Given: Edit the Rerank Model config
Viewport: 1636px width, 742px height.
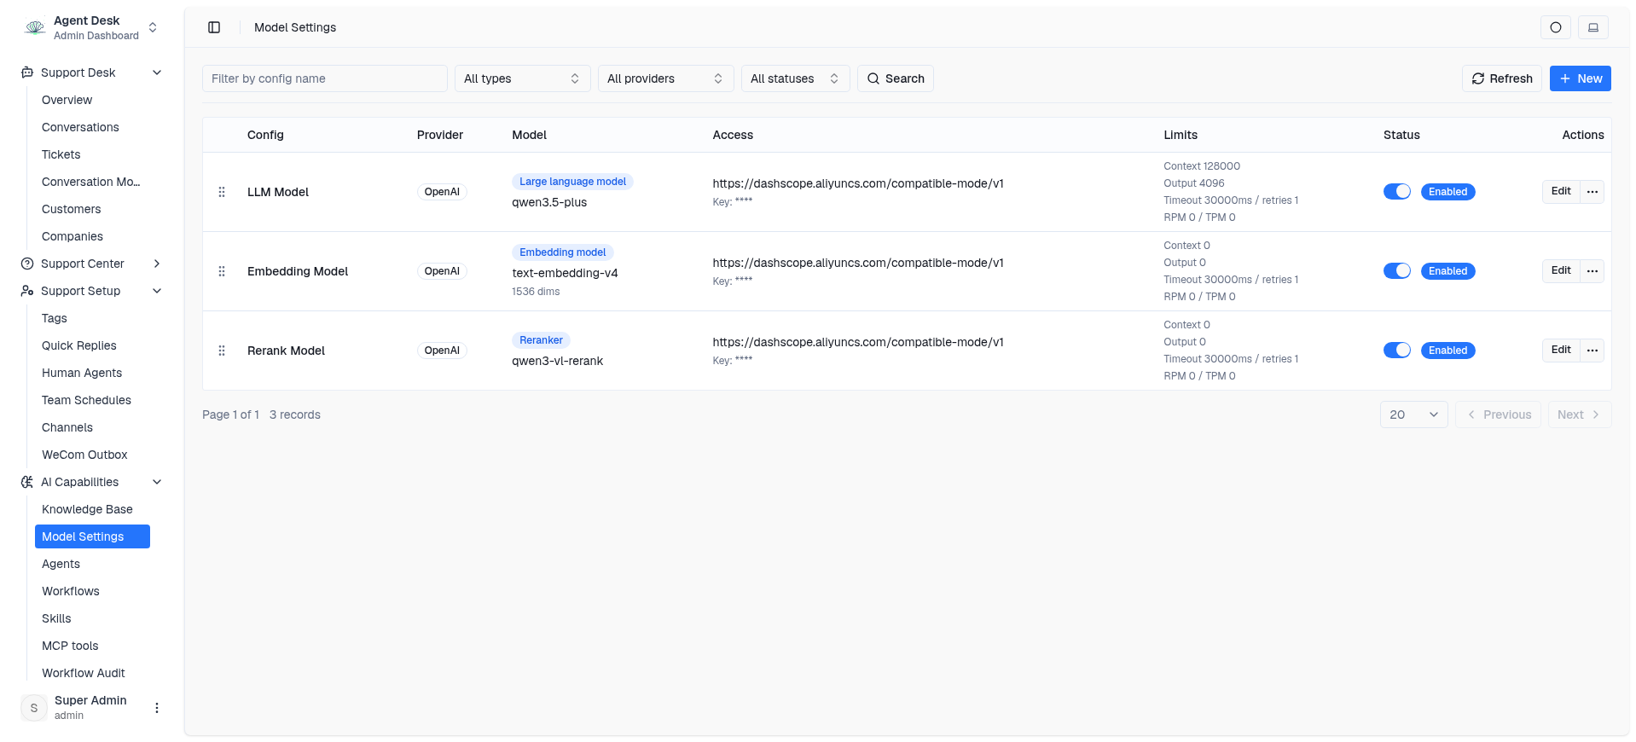Looking at the screenshot, I should 1561,351.
